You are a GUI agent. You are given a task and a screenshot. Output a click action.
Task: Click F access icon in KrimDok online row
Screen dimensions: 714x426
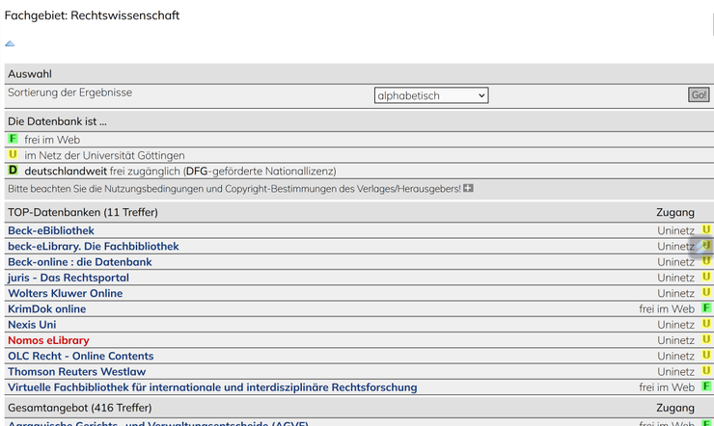706,307
